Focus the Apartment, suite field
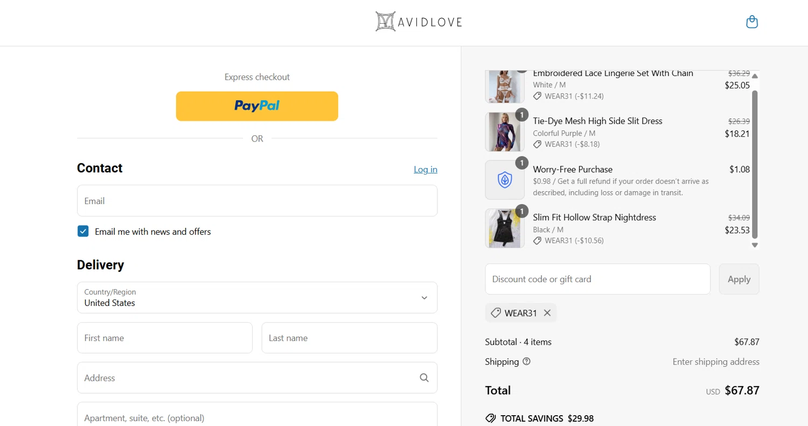The height and width of the screenshot is (426, 808). [x=257, y=414]
